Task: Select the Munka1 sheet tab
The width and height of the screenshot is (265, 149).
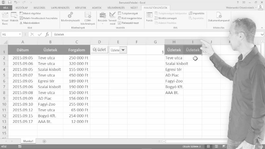Action: click(x=28, y=141)
